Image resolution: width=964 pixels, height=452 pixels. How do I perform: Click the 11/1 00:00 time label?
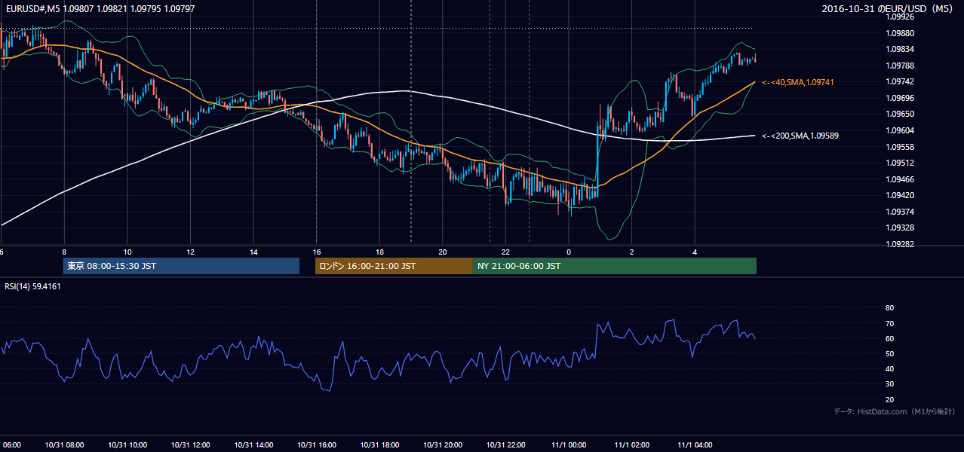569,445
